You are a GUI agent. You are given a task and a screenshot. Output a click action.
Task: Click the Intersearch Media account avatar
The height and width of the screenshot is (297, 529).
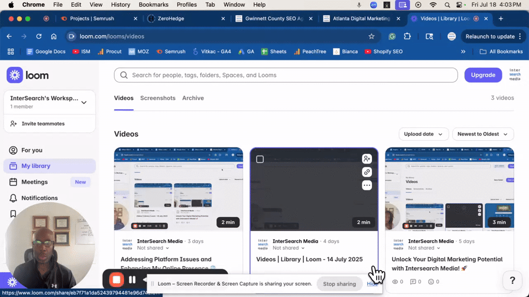pyautogui.click(x=515, y=75)
